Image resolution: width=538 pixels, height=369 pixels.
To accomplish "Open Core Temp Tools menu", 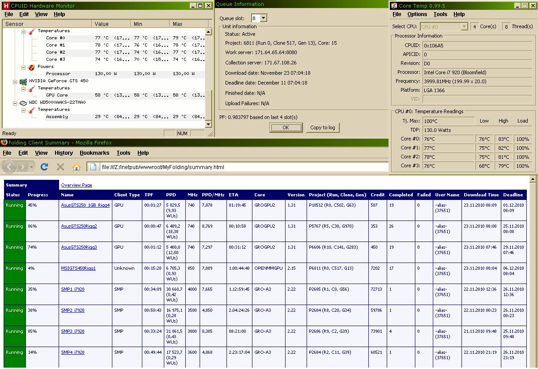I will pyautogui.click(x=440, y=14).
